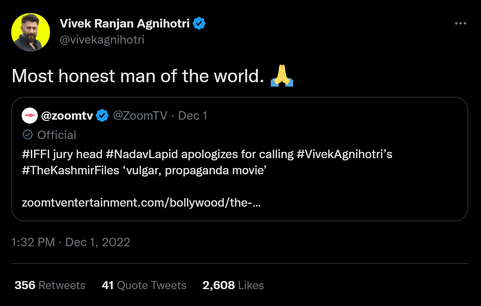Click Vivek Ranjan Agnihotri's profile picture

click(x=31, y=32)
